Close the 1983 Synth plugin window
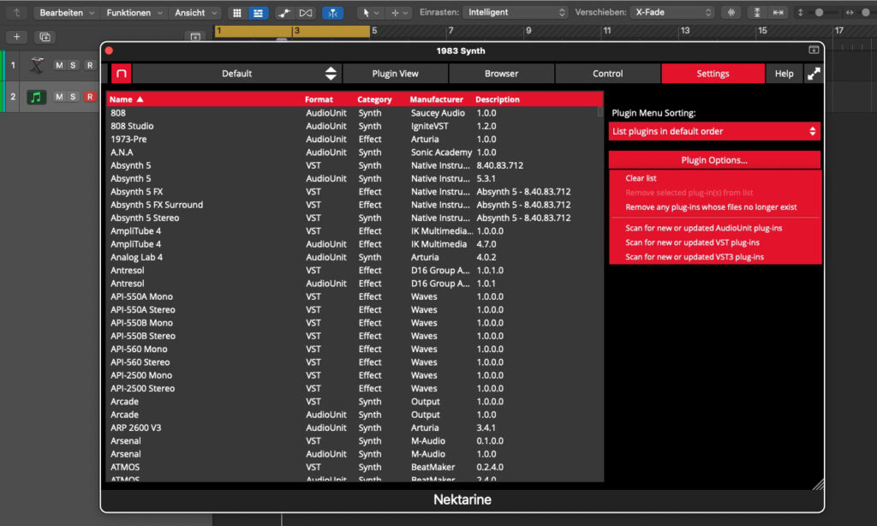 pyautogui.click(x=109, y=51)
